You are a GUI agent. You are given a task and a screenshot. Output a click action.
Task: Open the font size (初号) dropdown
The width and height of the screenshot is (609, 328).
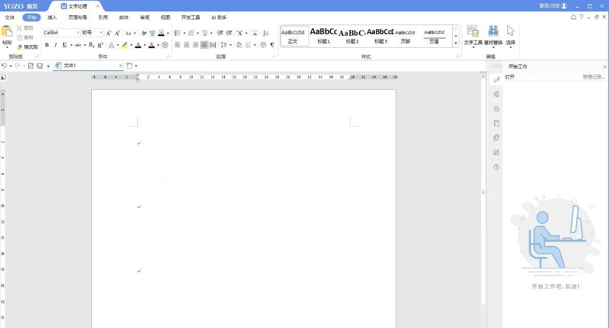pyautogui.click(x=101, y=33)
